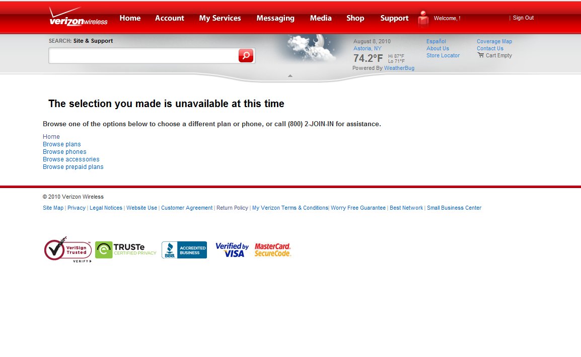581x357 pixels.
Task: Click the 'selection you made is unavailable' heading
Action: point(166,104)
